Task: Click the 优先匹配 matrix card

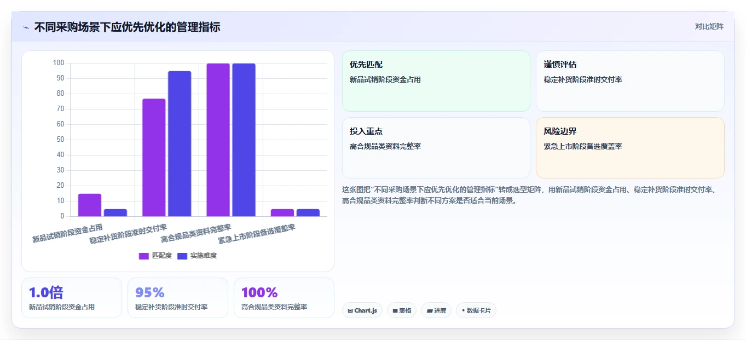Action: (x=436, y=81)
